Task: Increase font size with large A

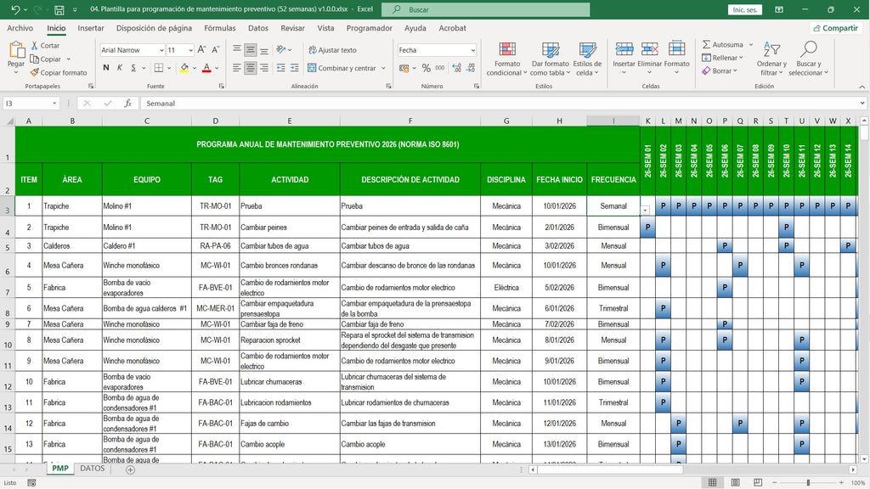Action: pos(202,50)
